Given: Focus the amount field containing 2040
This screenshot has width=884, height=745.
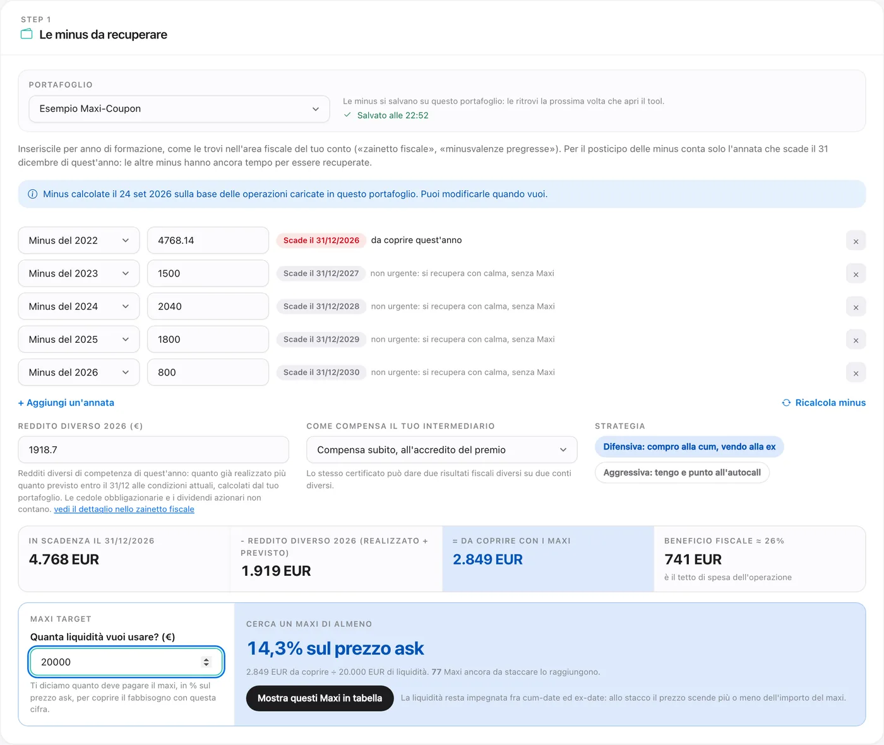Looking at the screenshot, I should click(208, 306).
